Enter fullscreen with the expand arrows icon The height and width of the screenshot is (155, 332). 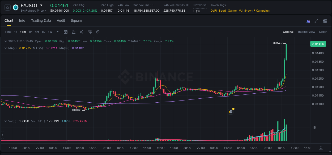point(317,21)
